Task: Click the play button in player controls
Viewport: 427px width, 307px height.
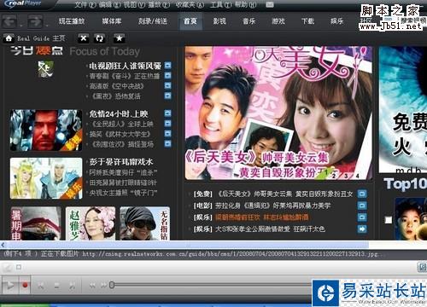Action: [x=10, y=285]
